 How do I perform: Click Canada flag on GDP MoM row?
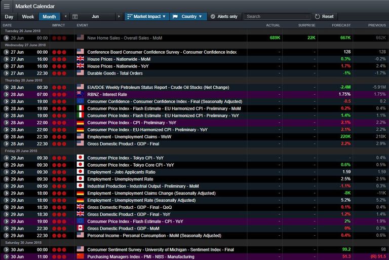[x=80, y=228]
